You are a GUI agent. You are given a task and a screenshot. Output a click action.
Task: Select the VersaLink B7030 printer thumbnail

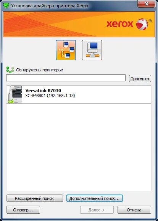tap(15, 94)
